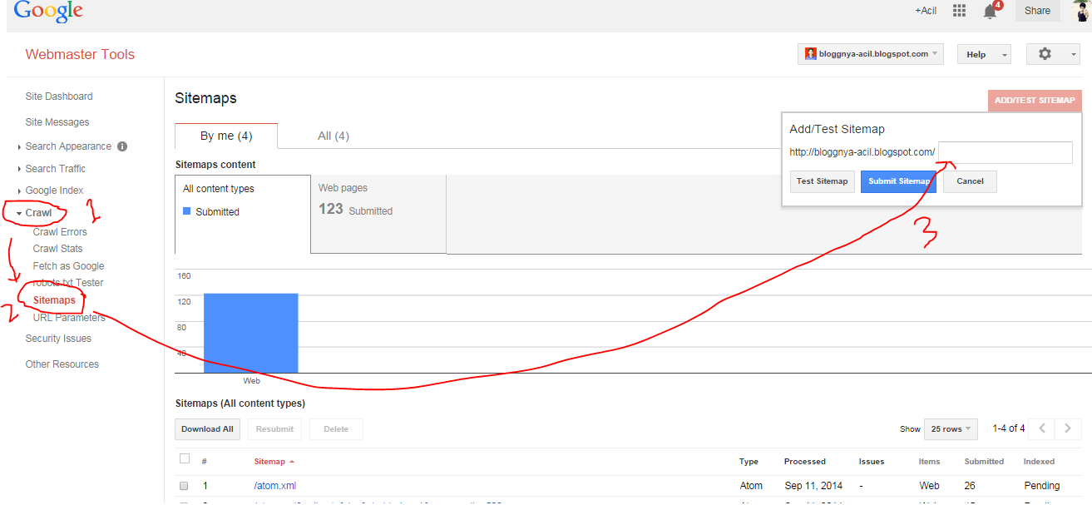Click the Delete button
Viewport: 1092px width, 505px height.
coord(336,429)
